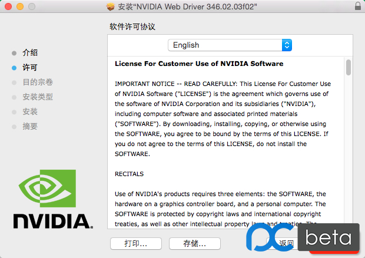Select the 摘要 step in the sidebar
365x258 pixels.
tap(30, 127)
